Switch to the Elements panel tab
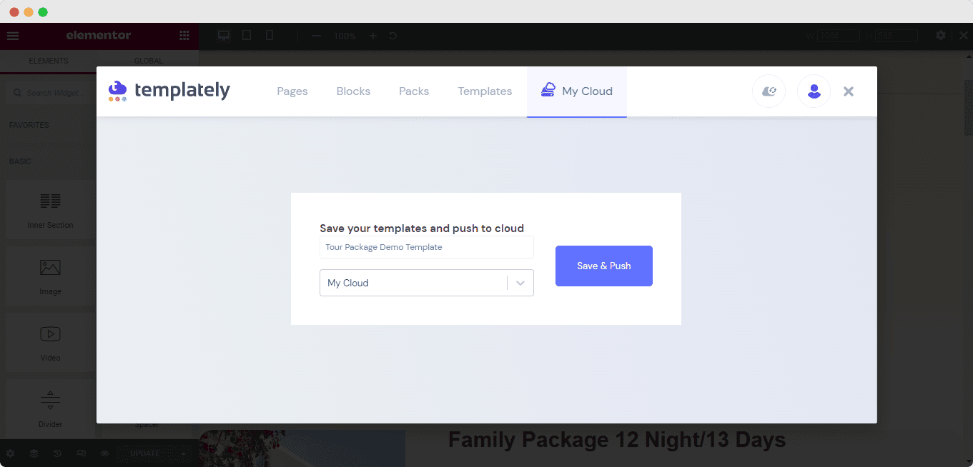973x467 pixels. [x=49, y=61]
